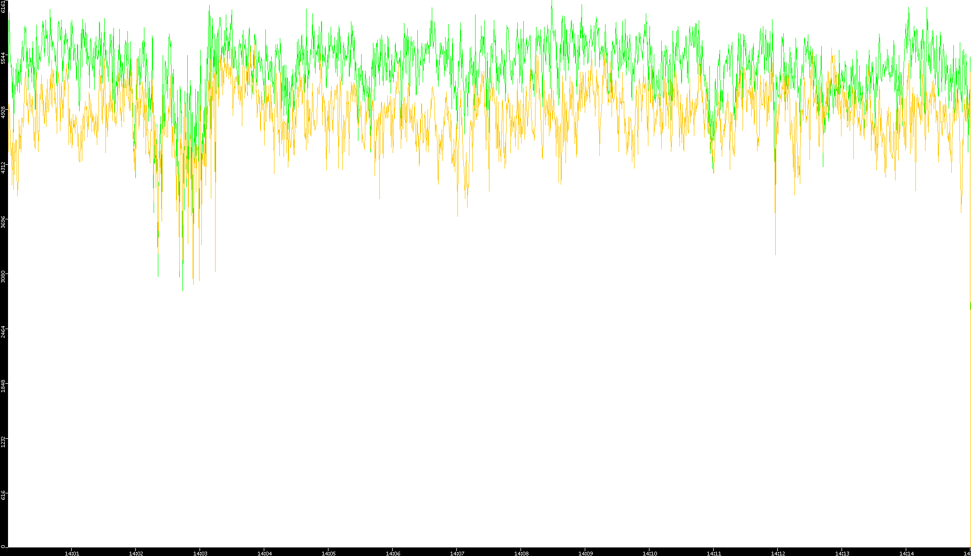The width and height of the screenshot is (971, 556).
Task: Select the 3080 y-axis label
Action: pos(4,277)
